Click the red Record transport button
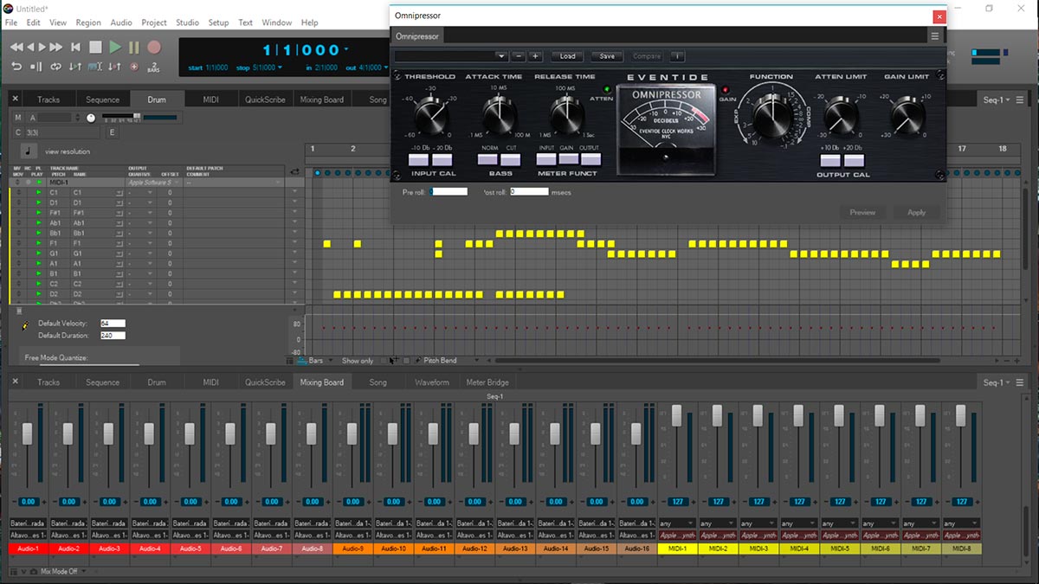The width and height of the screenshot is (1039, 584). pyautogui.click(x=154, y=47)
